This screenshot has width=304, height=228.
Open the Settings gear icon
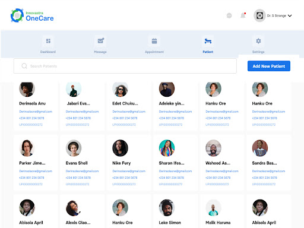(x=258, y=41)
